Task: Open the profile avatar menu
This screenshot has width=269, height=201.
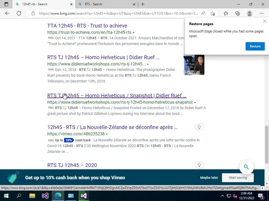Action: 250,13
